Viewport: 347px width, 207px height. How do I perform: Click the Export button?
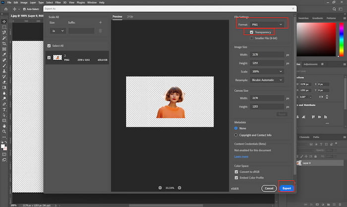coord(287,188)
